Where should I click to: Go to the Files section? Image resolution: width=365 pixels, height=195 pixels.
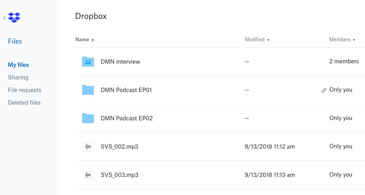[x=15, y=41]
